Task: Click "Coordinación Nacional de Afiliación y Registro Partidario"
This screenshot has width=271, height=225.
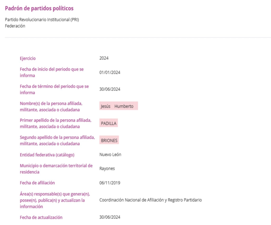Action: point(151,200)
